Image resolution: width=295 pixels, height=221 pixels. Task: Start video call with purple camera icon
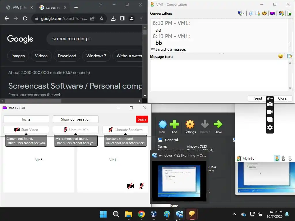[x=273, y=13]
